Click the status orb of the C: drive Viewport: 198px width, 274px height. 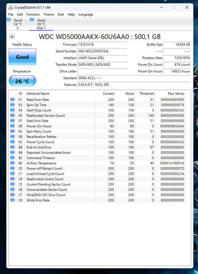(x=9, y=20)
